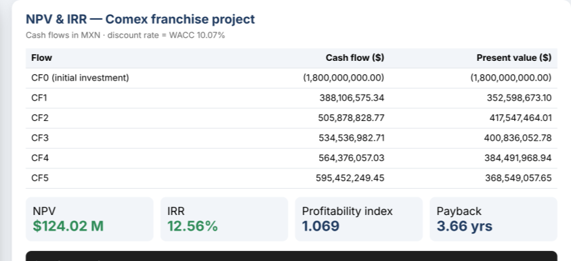Click the NPV label in the summary card
Screen dimensions: 571x261
(x=44, y=211)
